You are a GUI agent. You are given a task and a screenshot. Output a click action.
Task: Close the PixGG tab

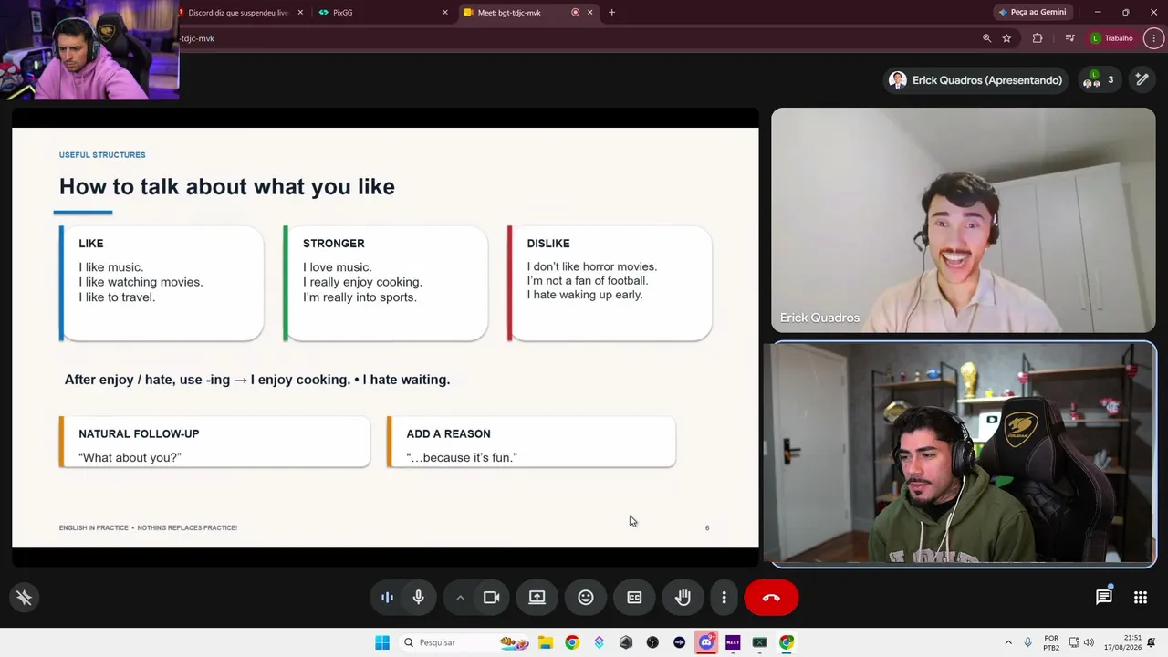tap(445, 13)
